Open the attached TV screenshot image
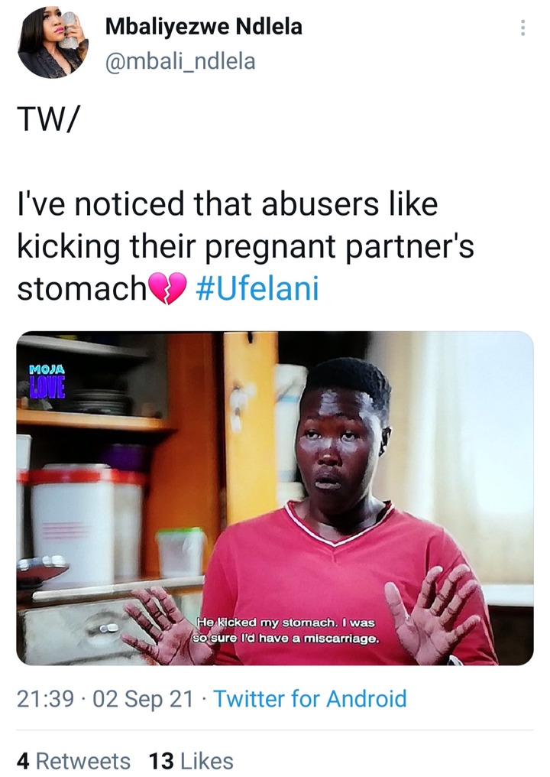The height and width of the screenshot is (777, 550). point(275,498)
